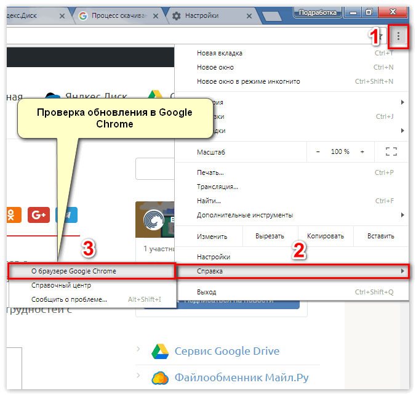Close the Процесс скачивания tab

click(156, 16)
